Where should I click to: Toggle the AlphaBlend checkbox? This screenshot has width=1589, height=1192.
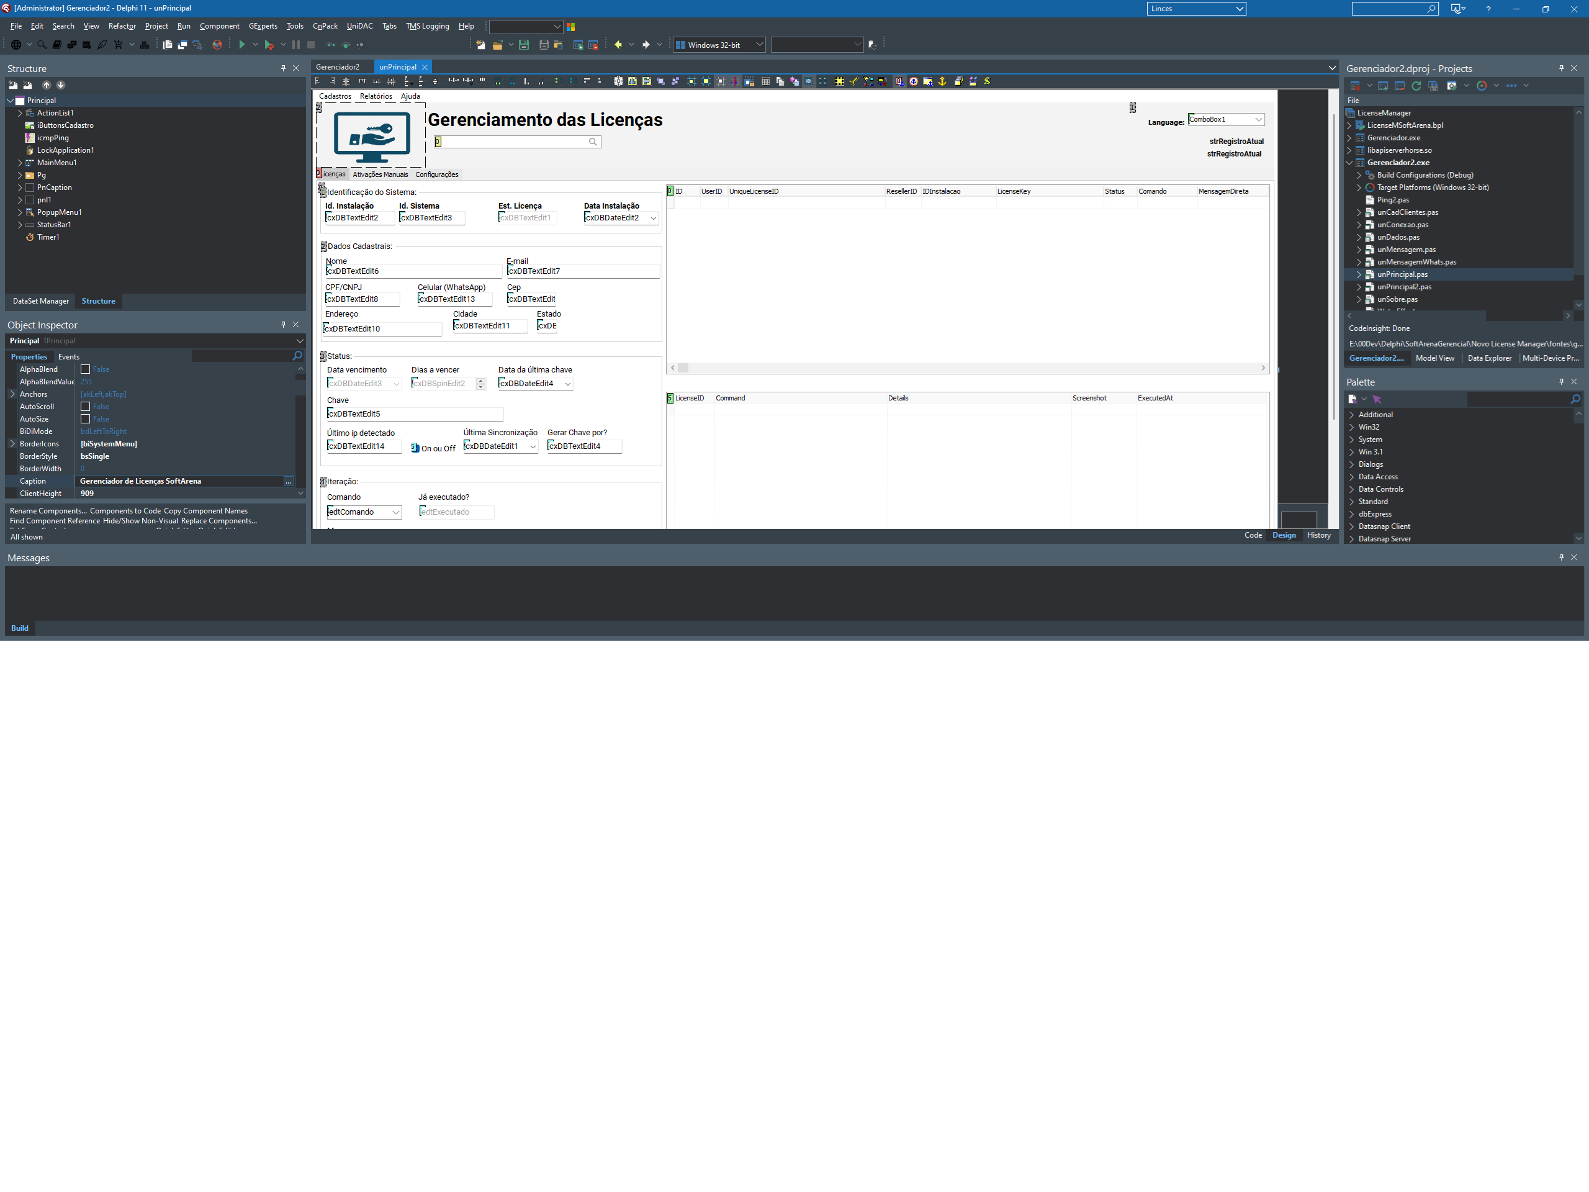86,369
